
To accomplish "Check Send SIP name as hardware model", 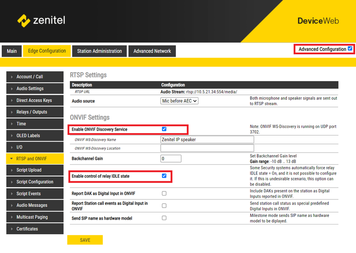I will coord(164,218).
